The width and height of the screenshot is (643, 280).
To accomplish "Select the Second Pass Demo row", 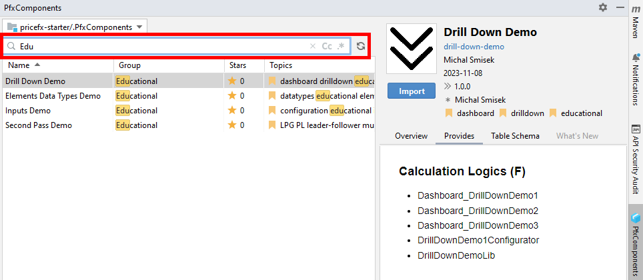I will click(x=39, y=125).
